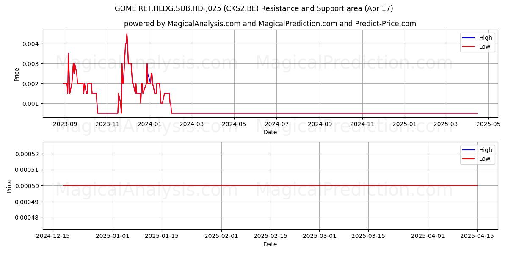Click the 2023-11 date tick label
Screen dimensions: 508x254
point(108,124)
